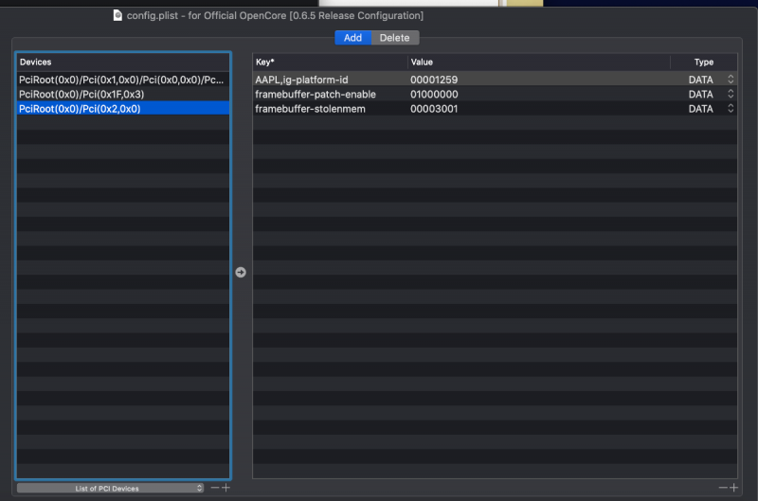Click the Delete segmented button
The width and height of the screenshot is (758, 501).
point(394,38)
